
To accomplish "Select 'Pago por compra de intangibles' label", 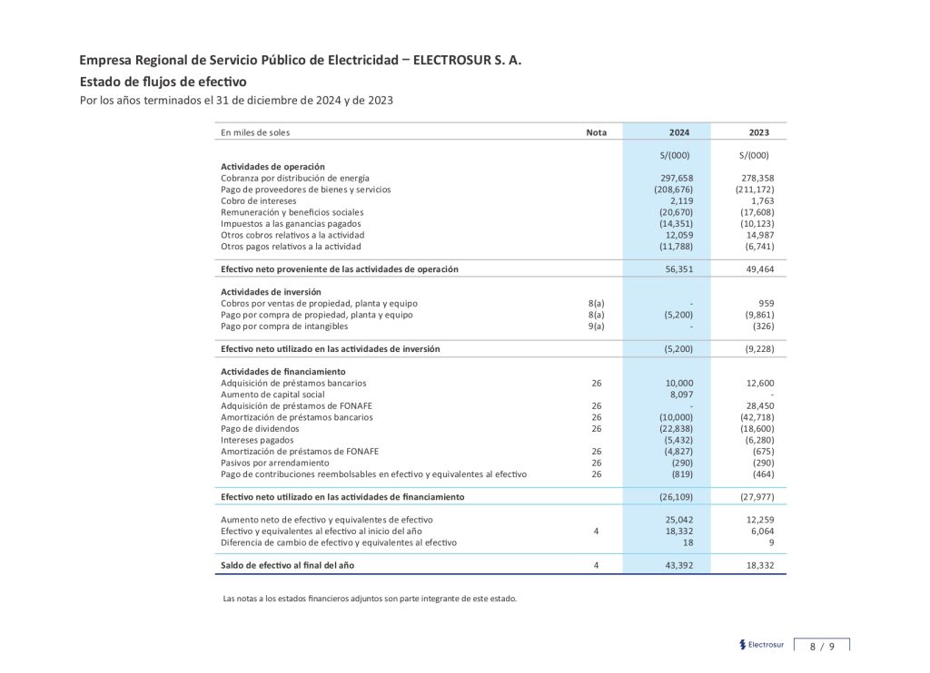I will (x=284, y=327).
